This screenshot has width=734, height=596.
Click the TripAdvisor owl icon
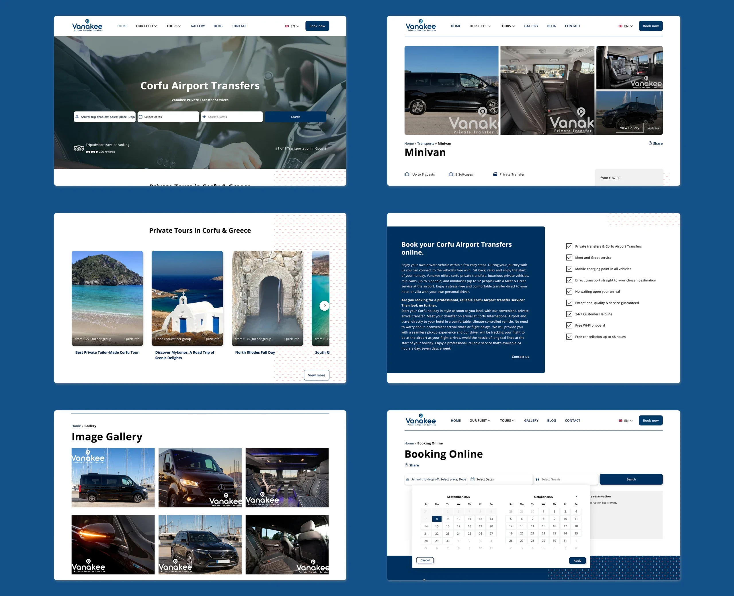pyautogui.click(x=79, y=148)
